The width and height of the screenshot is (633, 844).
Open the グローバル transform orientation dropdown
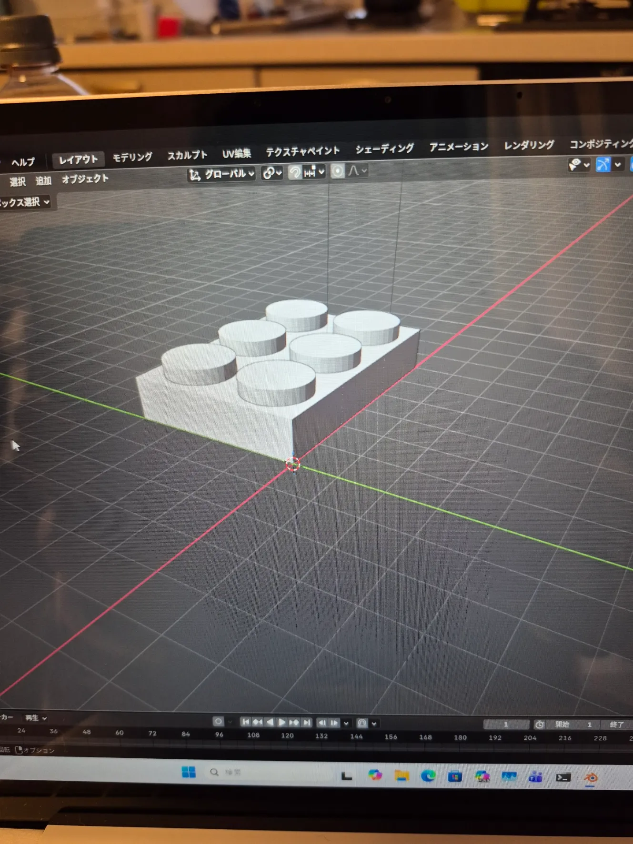(222, 174)
